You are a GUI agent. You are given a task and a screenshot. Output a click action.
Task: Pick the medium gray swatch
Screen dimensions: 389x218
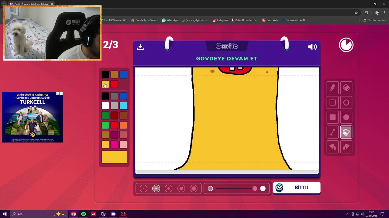coord(114,96)
